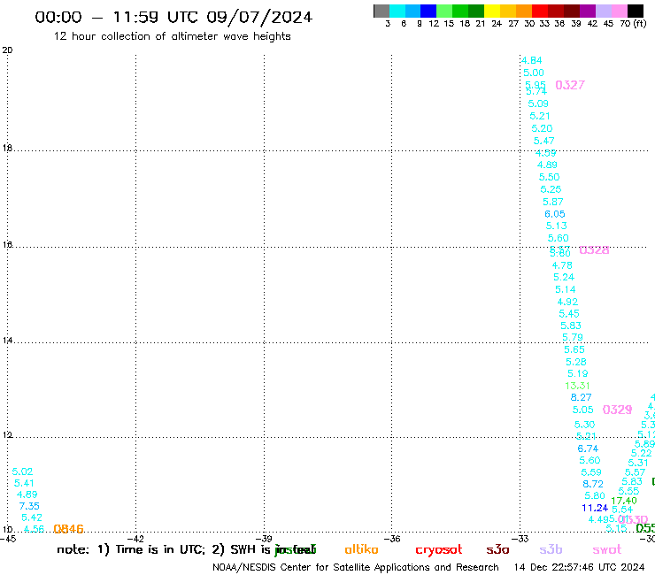Screen dimensions: 655x575
Task: Click the 5.79 wave height value
Action: [573, 337]
